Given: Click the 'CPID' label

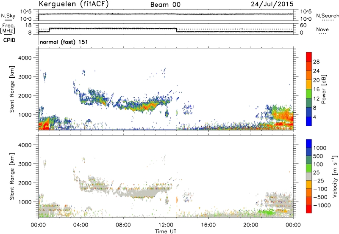Looking at the screenshot, I should 9,40.
